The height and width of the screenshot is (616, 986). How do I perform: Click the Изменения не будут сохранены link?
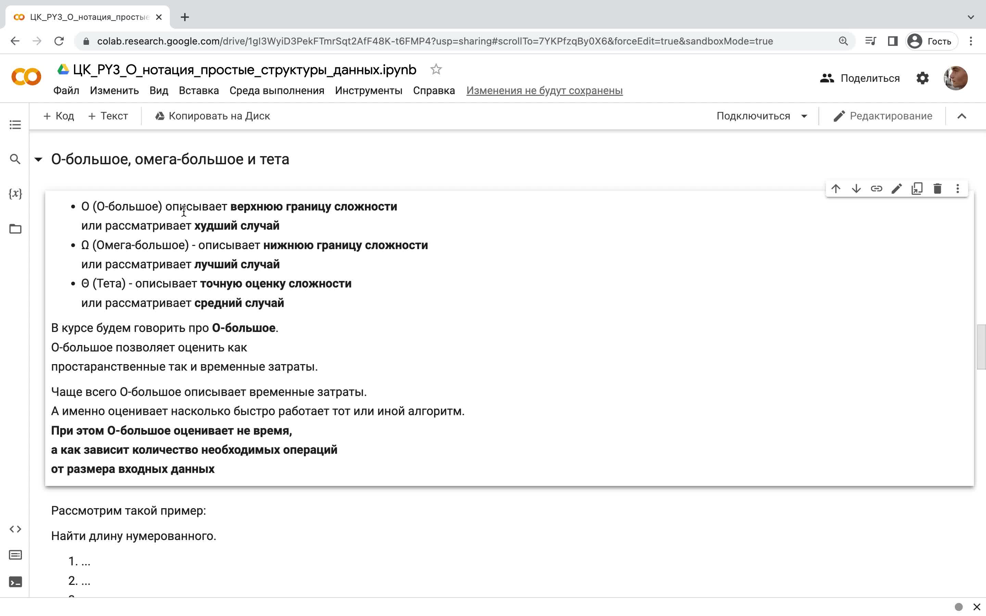coord(544,90)
